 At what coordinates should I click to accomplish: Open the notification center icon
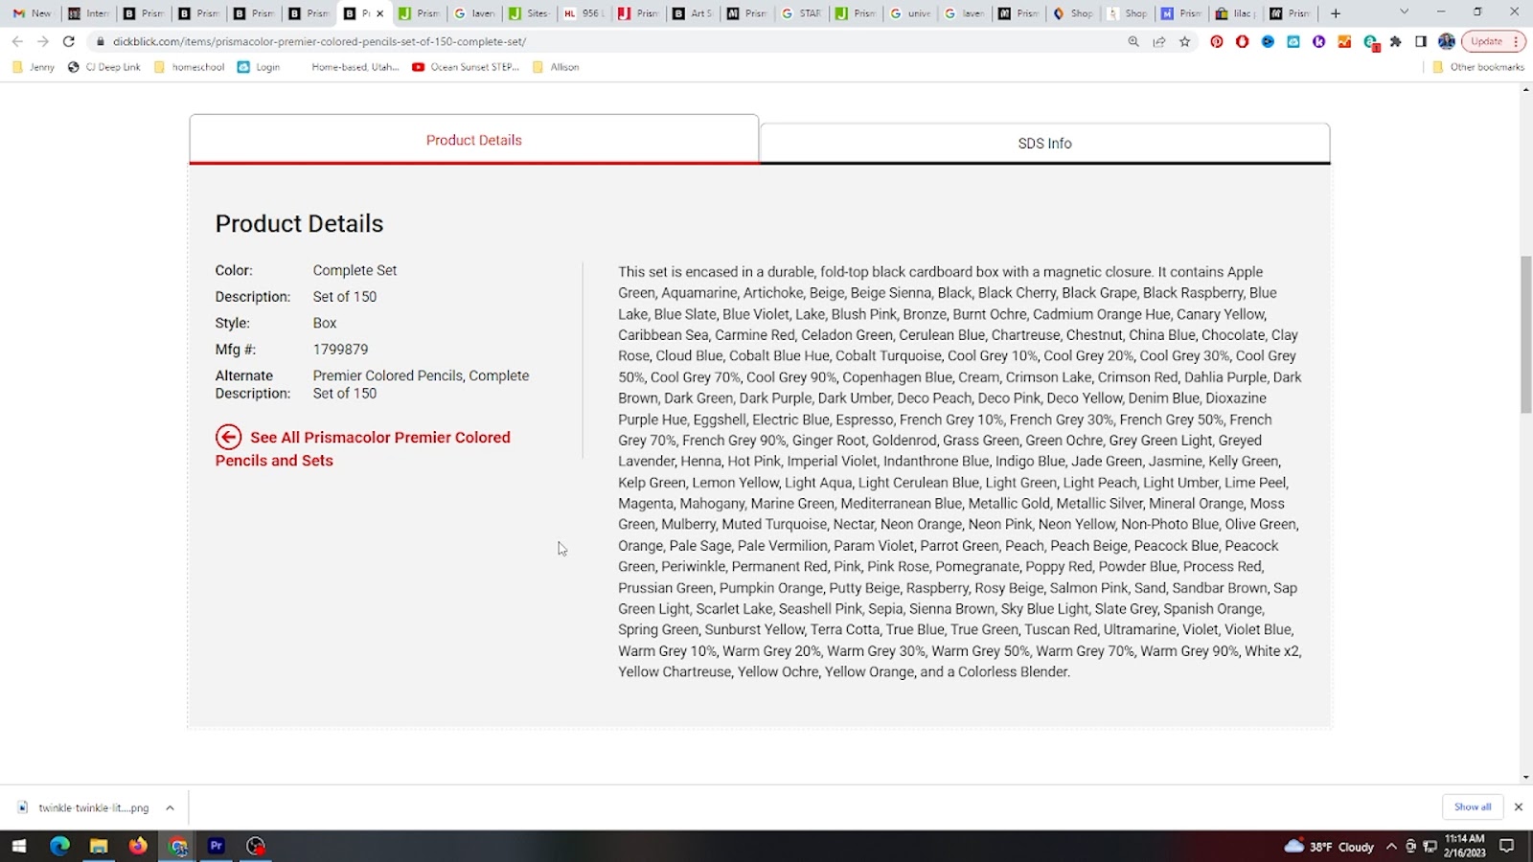coord(1507,846)
